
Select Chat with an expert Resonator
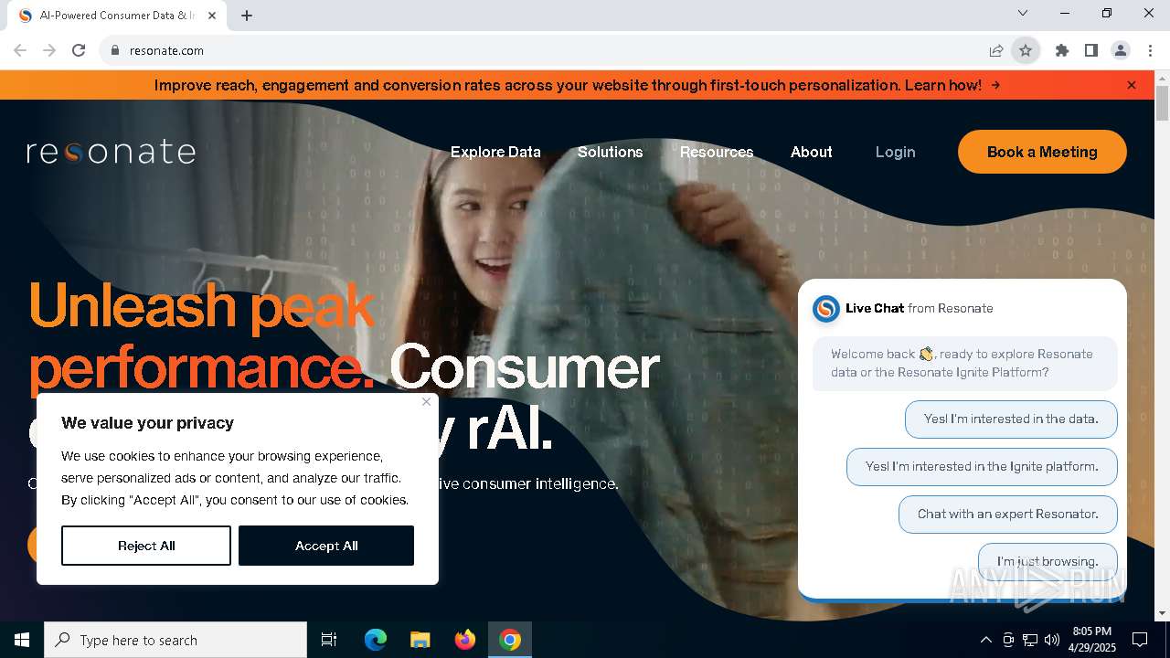point(1008,515)
